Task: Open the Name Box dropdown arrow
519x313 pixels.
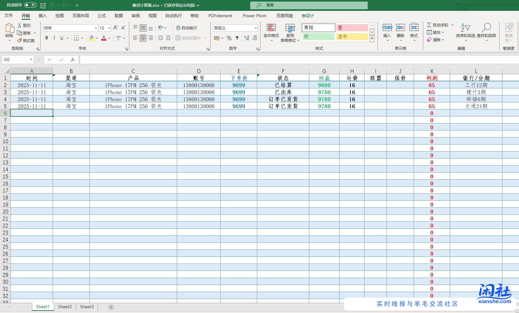Action: pos(31,60)
